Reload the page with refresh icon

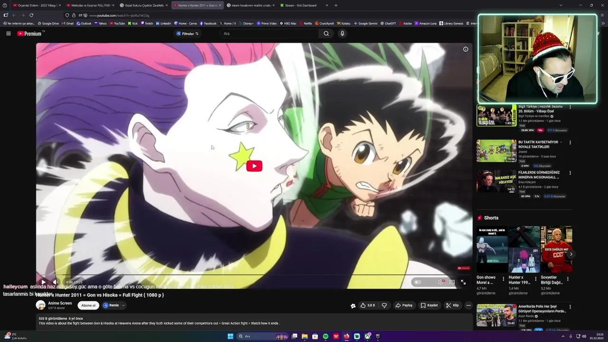(31, 15)
